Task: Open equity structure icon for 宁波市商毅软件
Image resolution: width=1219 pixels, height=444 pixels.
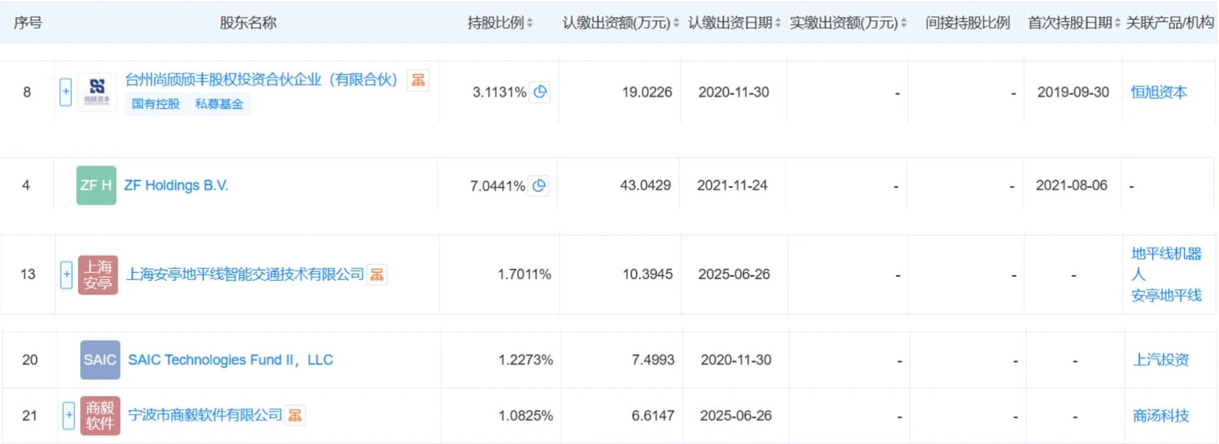Action: click(x=295, y=416)
